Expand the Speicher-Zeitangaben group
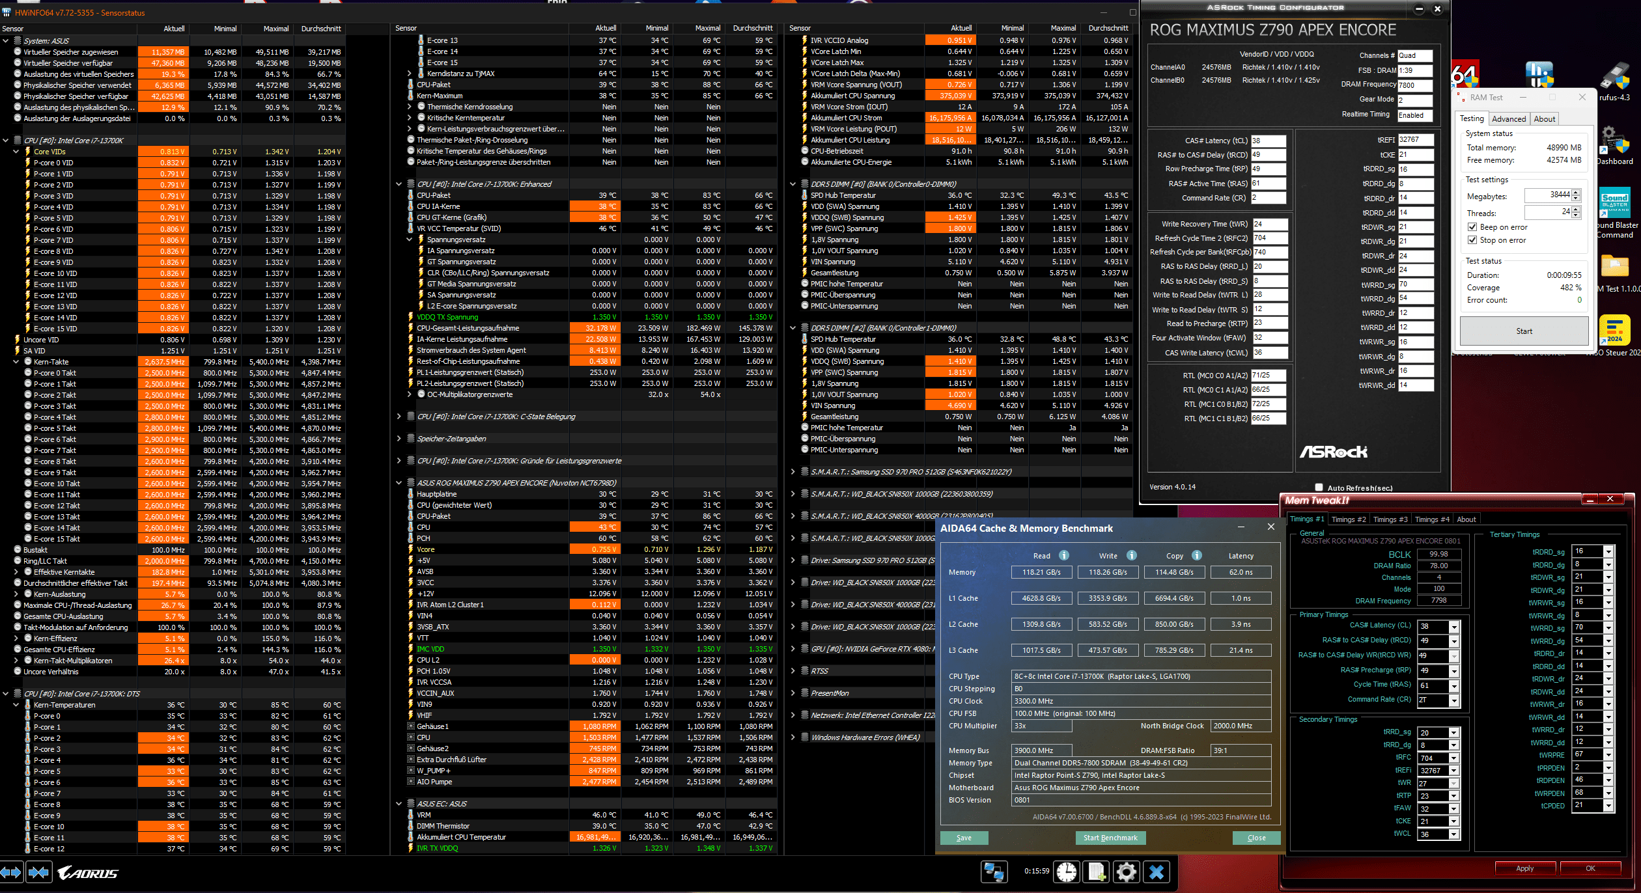Image resolution: width=1641 pixels, height=893 pixels. click(399, 439)
